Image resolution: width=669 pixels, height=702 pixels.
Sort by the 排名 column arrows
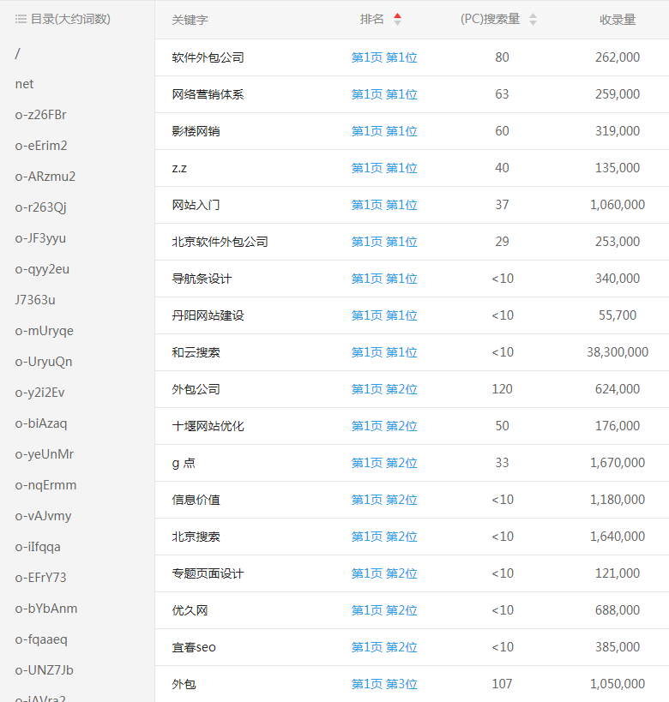pyautogui.click(x=397, y=19)
